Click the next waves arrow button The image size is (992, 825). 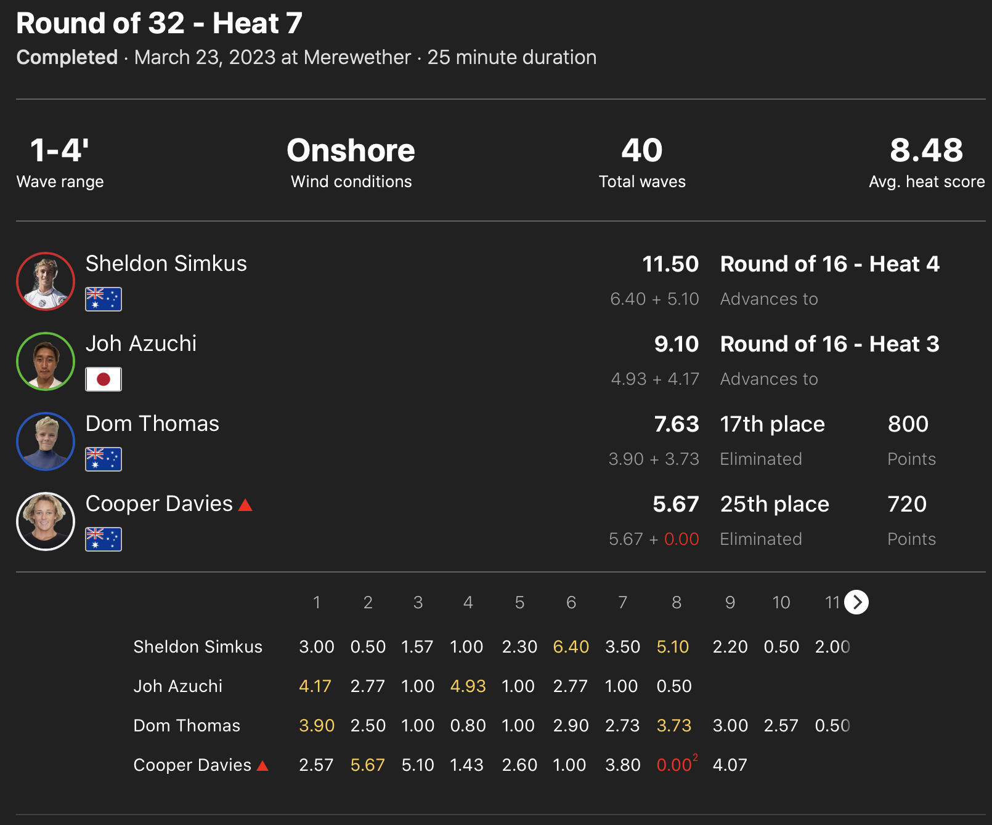point(856,602)
